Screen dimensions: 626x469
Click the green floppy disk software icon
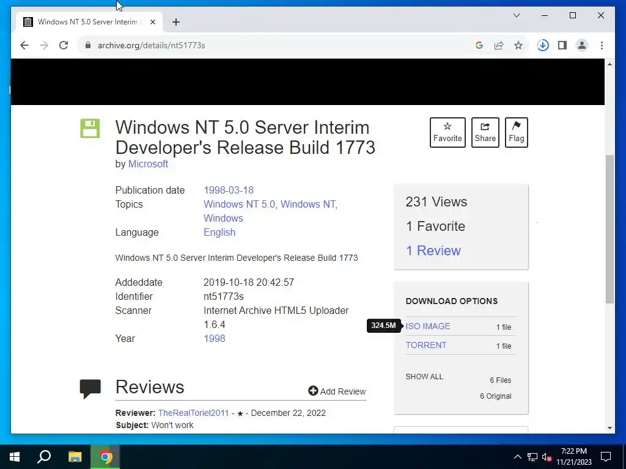tap(90, 128)
